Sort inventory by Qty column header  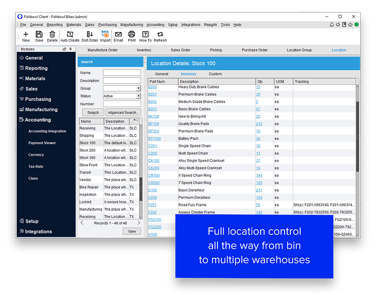tap(265, 81)
